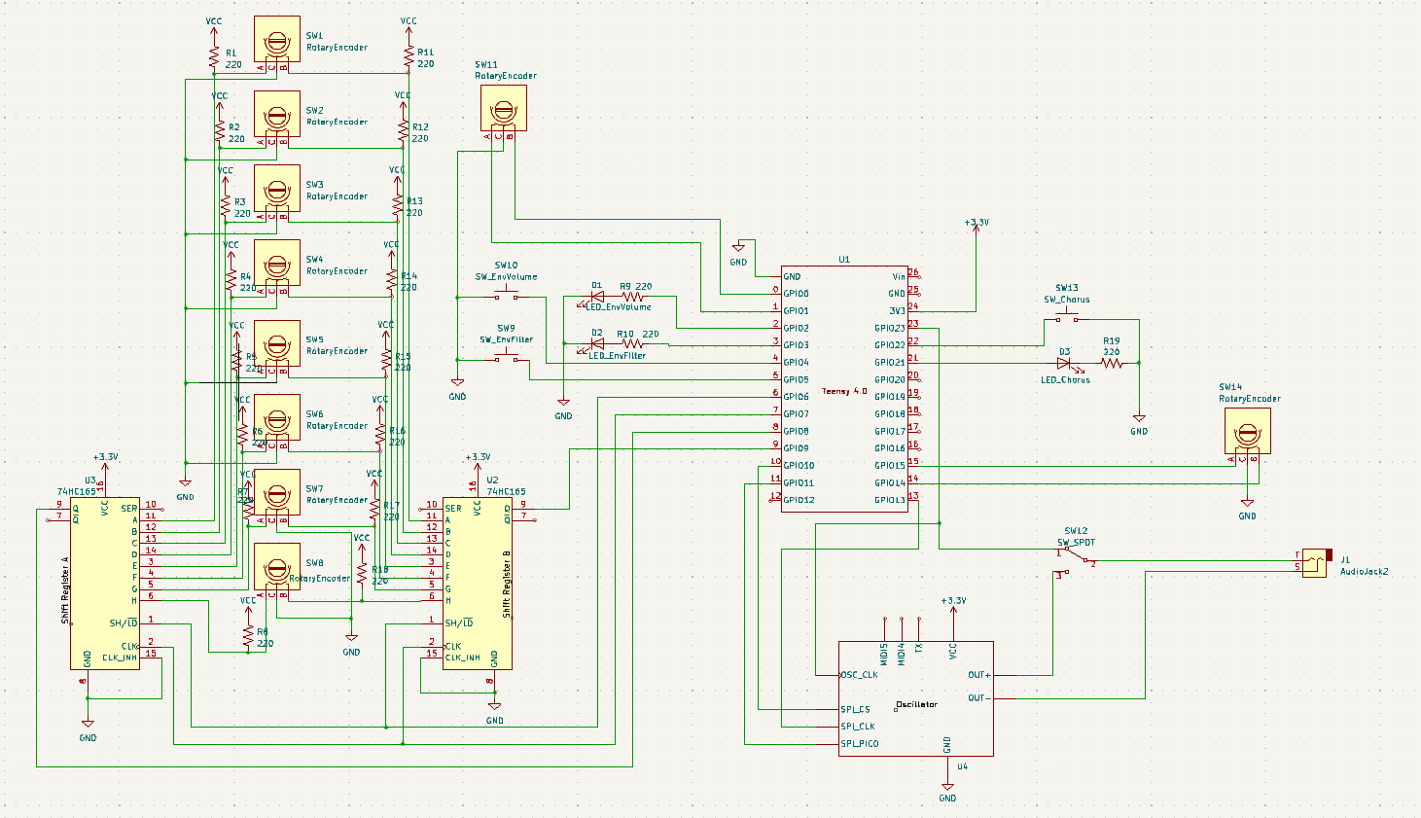This screenshot has height=818, width=1421.
Task: Select the SW4 rotary encoder symbol
Action: (277, 264)
